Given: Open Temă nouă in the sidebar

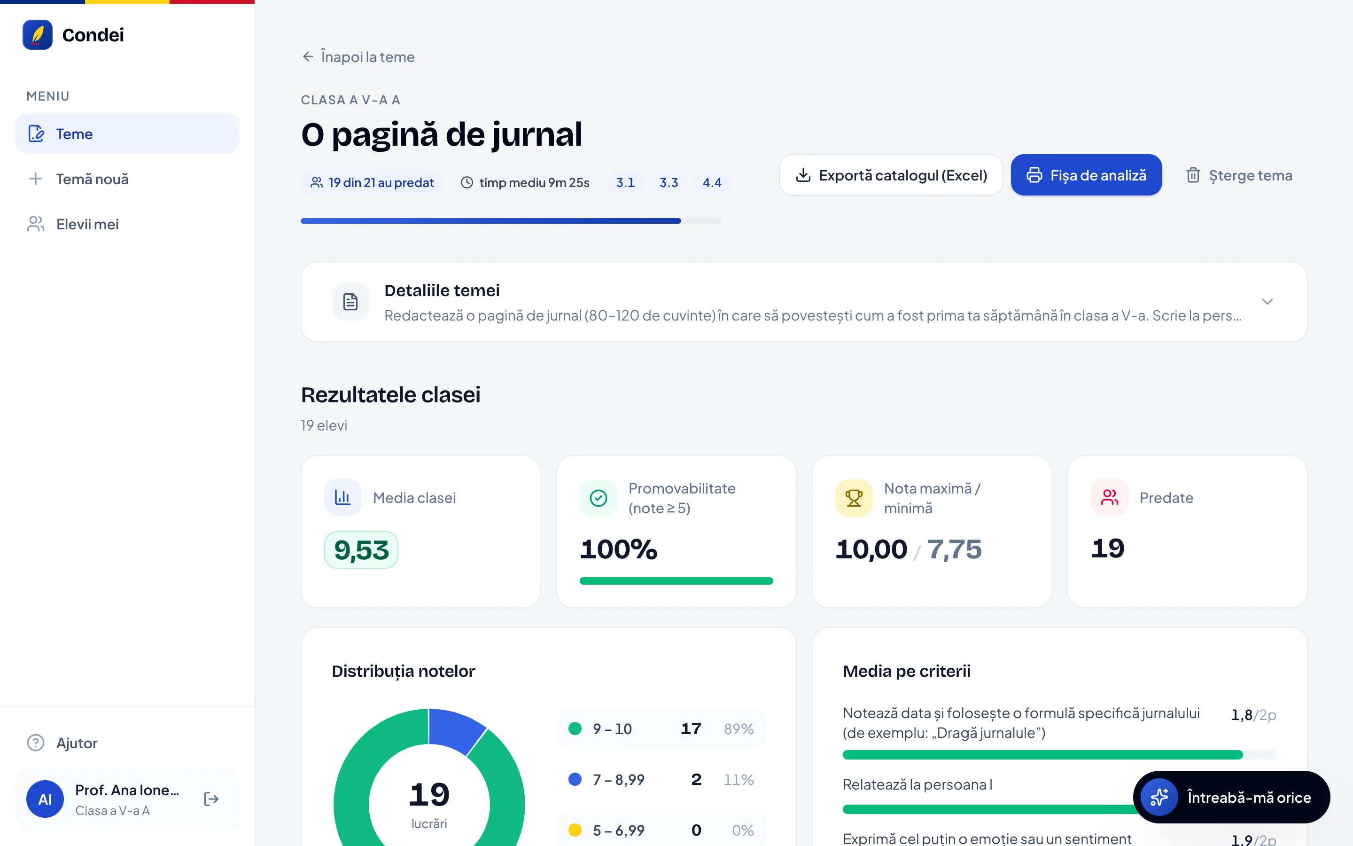Looking at the screenshot, I should pyautogui.click(x=127, y=179).
